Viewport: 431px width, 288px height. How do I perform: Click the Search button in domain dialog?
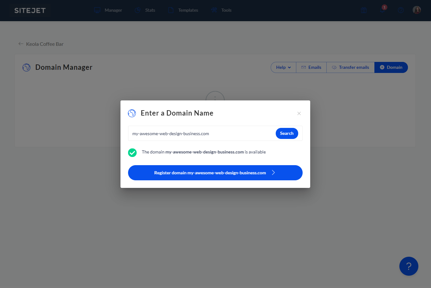click(x=286, y=133)
